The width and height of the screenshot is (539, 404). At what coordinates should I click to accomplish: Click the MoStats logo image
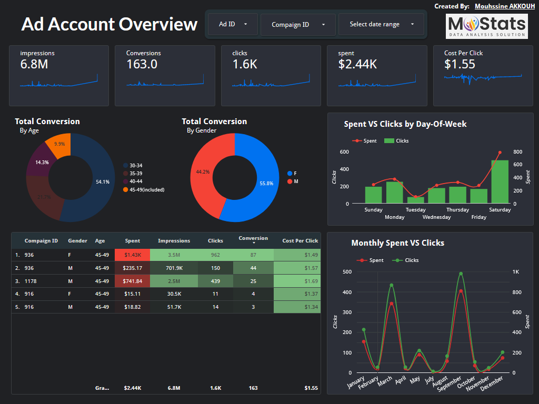(x=486, y=26)
